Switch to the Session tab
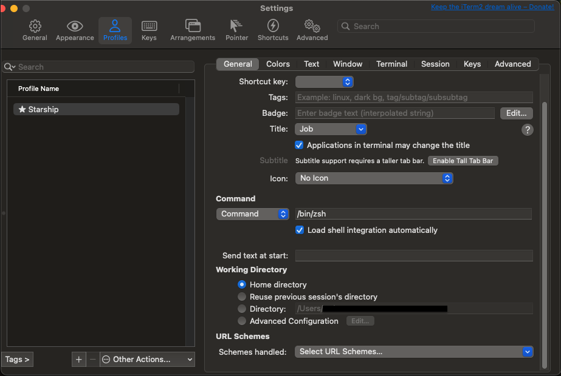561x376 pixels. pos(435,64)
